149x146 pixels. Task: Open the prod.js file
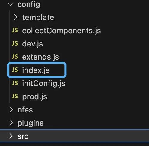click(x=34, y=97)
